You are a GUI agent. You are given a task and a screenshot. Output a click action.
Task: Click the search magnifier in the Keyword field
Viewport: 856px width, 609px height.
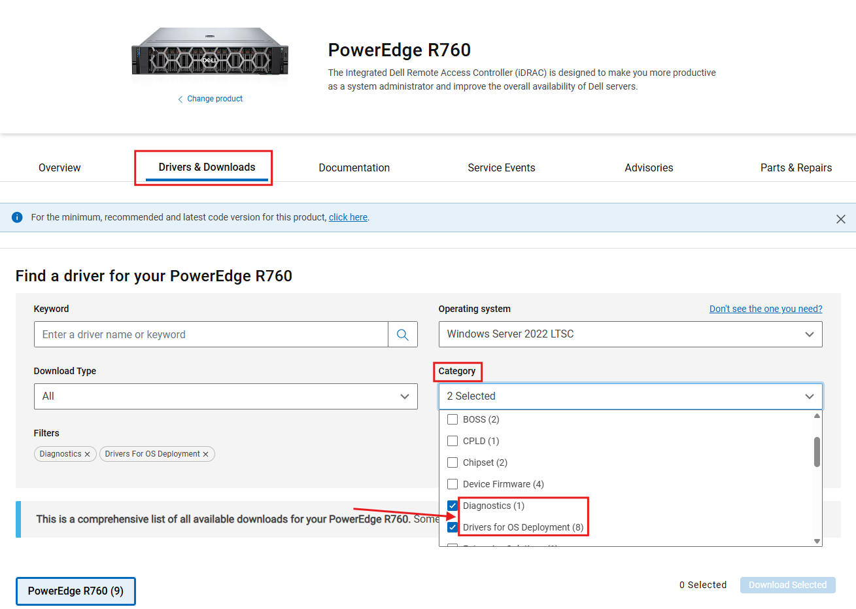coord(403,334)
